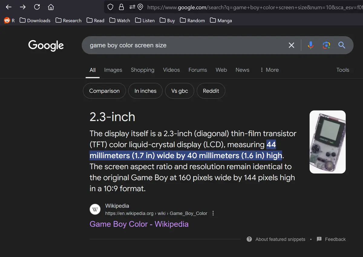363x257 pixels.
Task: Switch to Videos tab
Action: click(172, 70)
